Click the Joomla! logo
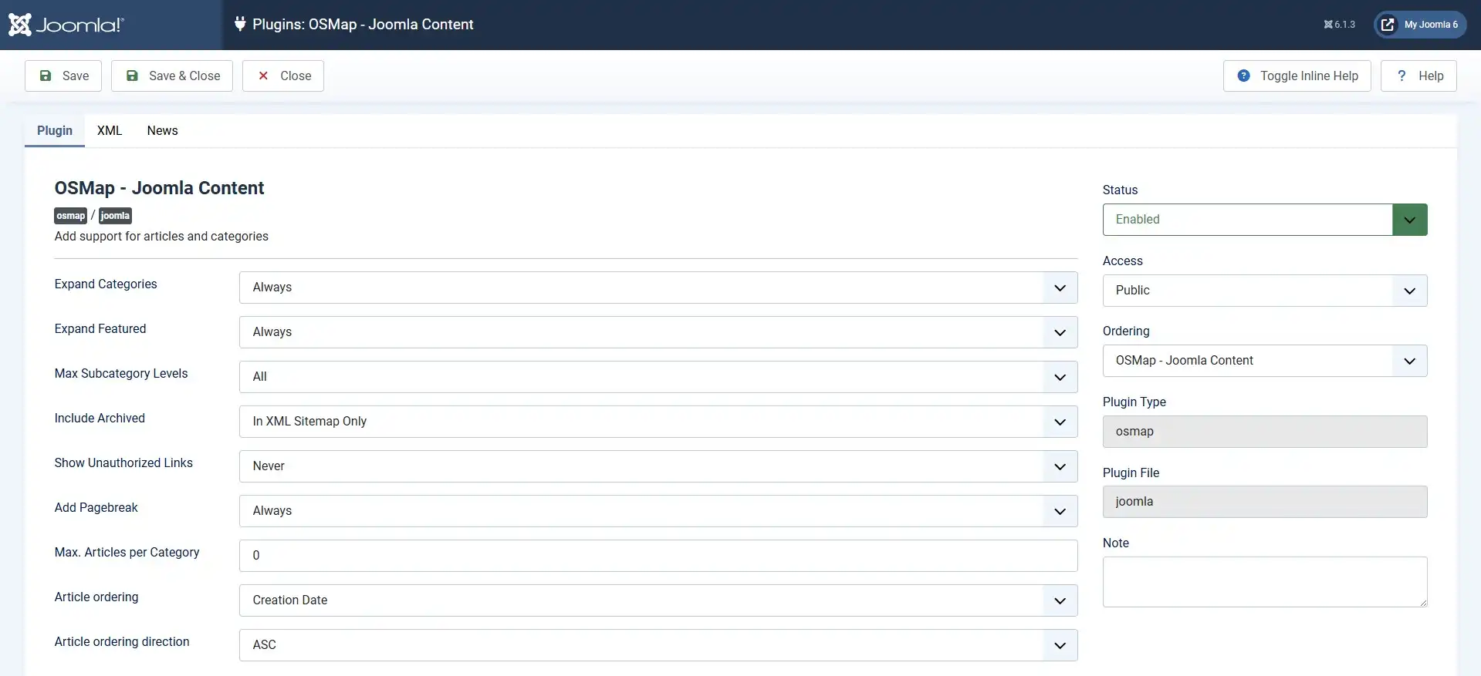The image size is (1481, 676). click(x=66, y=25)
